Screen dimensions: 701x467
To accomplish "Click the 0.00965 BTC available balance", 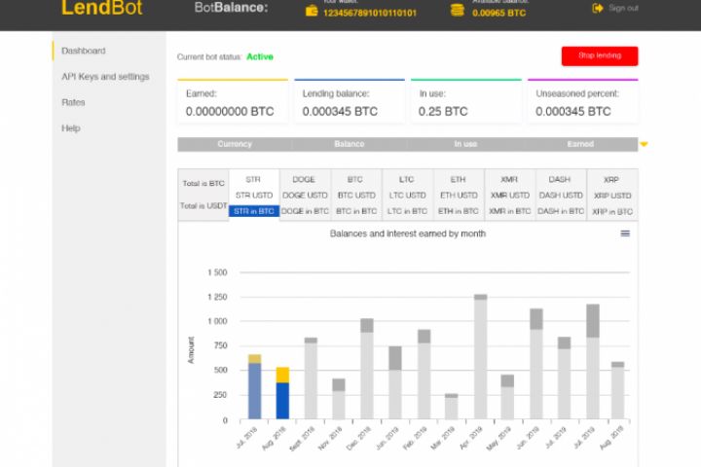I will click(498, 13).
